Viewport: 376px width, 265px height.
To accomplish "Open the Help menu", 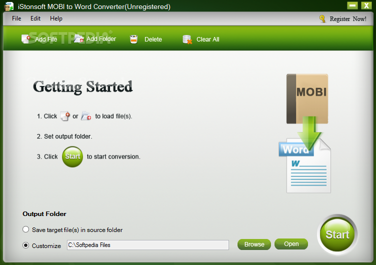I will click(x=56, y=18).
